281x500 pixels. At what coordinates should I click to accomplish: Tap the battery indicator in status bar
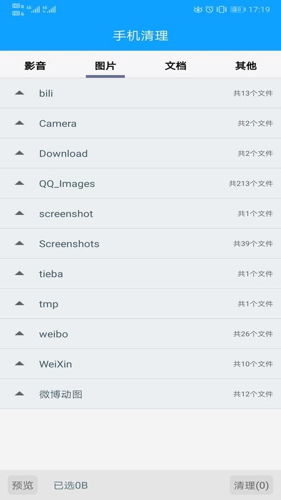(238, 9)
